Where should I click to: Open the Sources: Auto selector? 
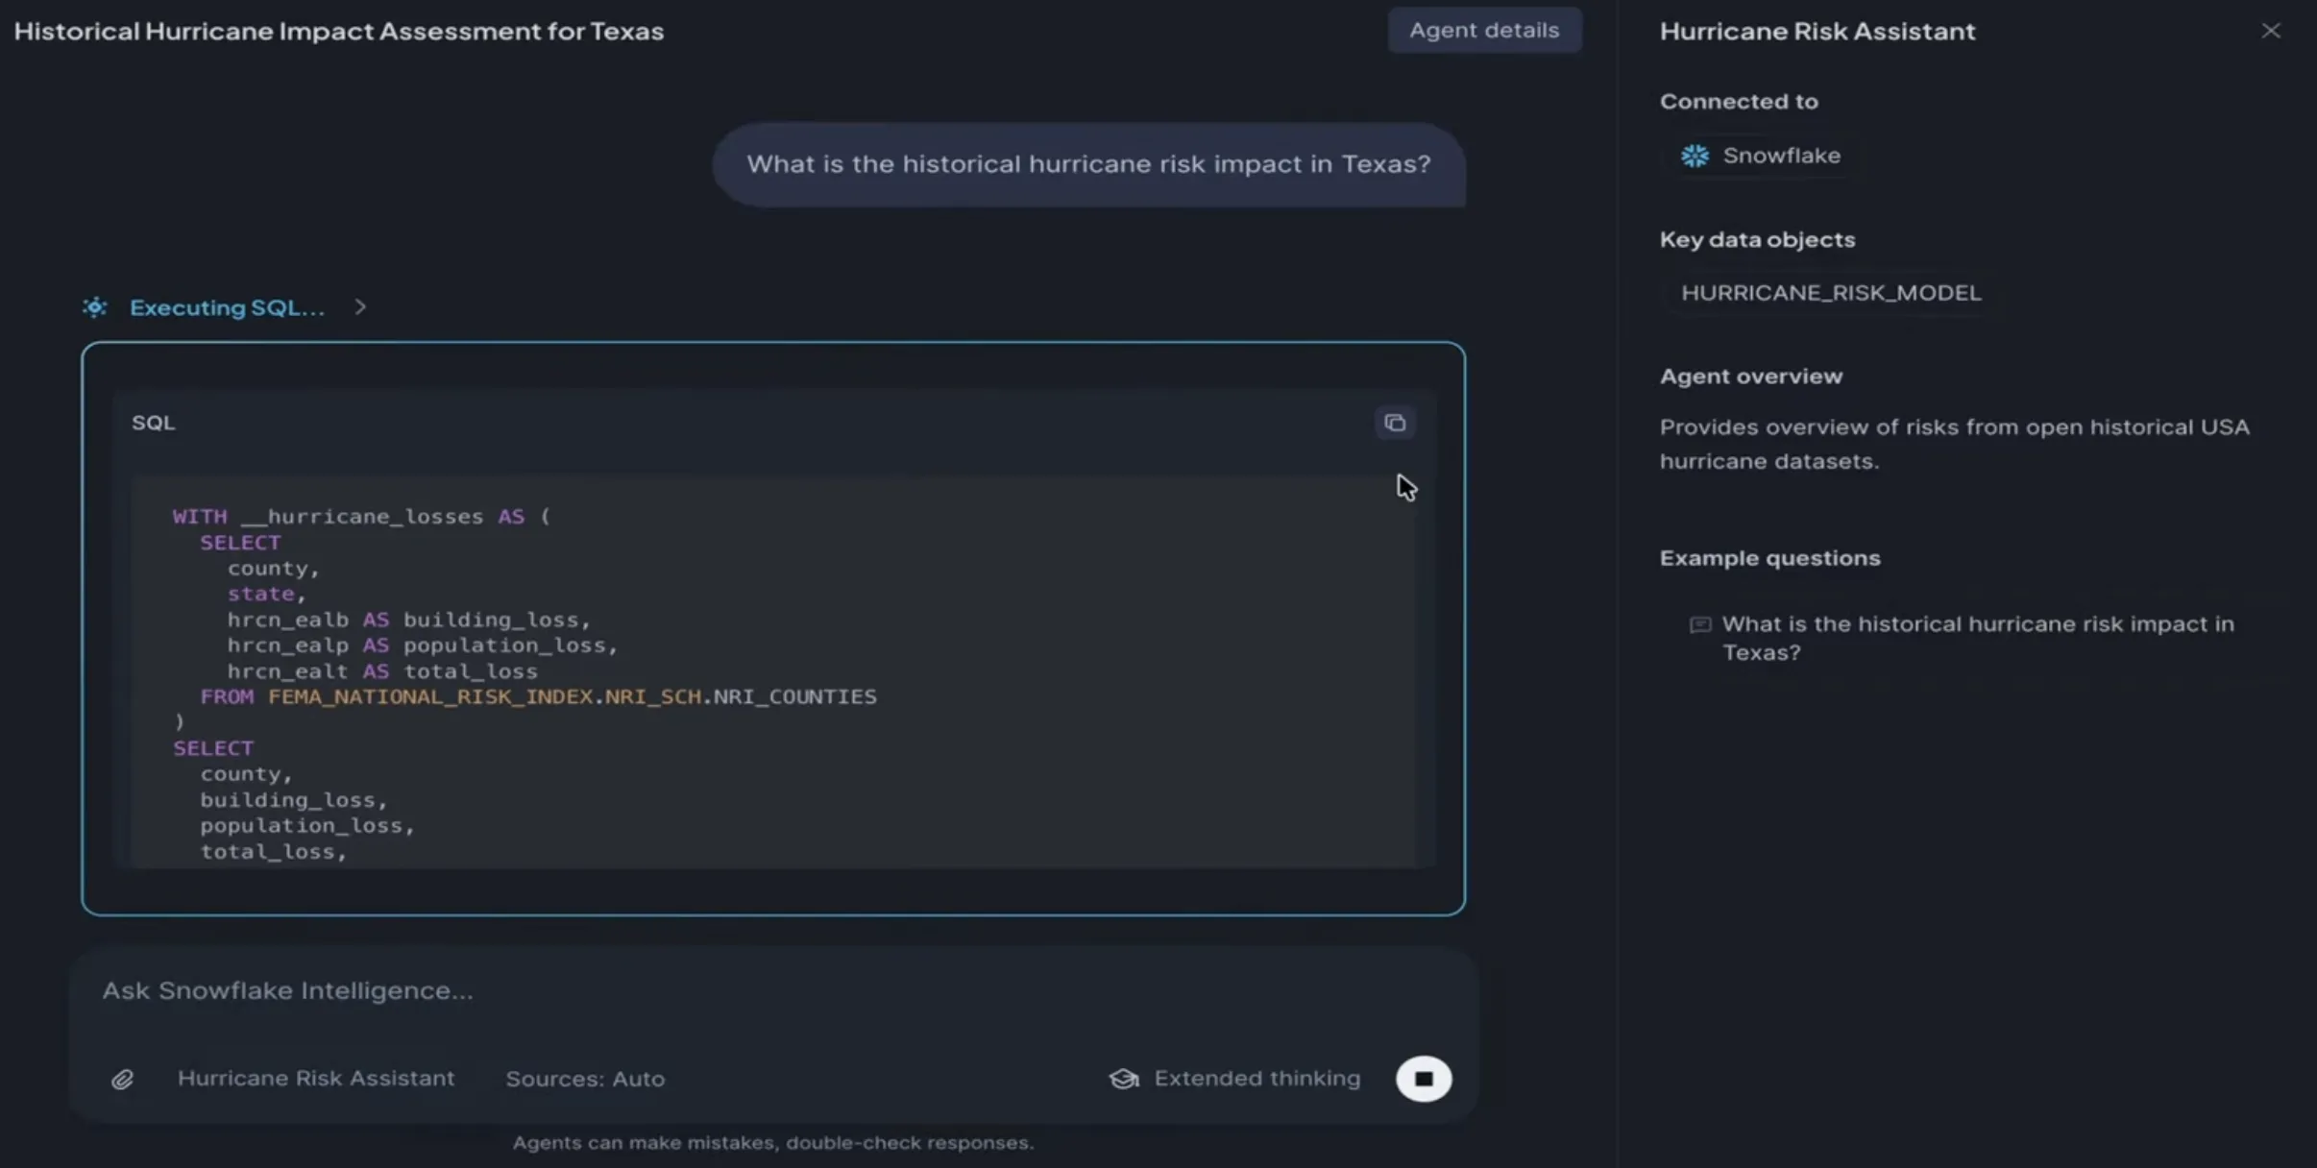(x=585, y=1079)
